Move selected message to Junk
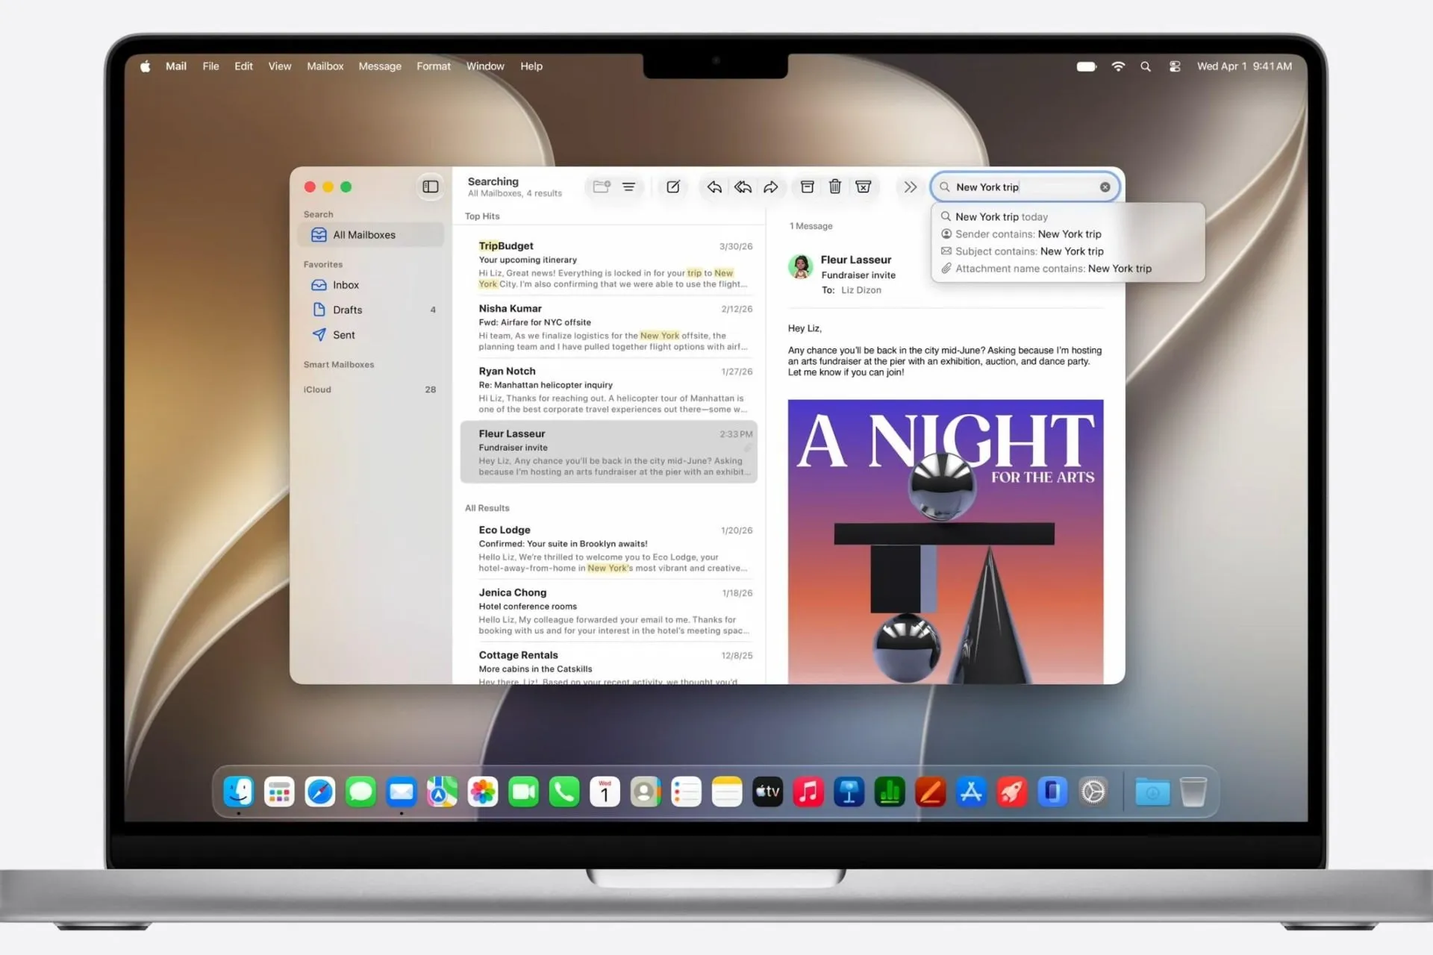Screen dimensions: 1433x955 [864, 187]
